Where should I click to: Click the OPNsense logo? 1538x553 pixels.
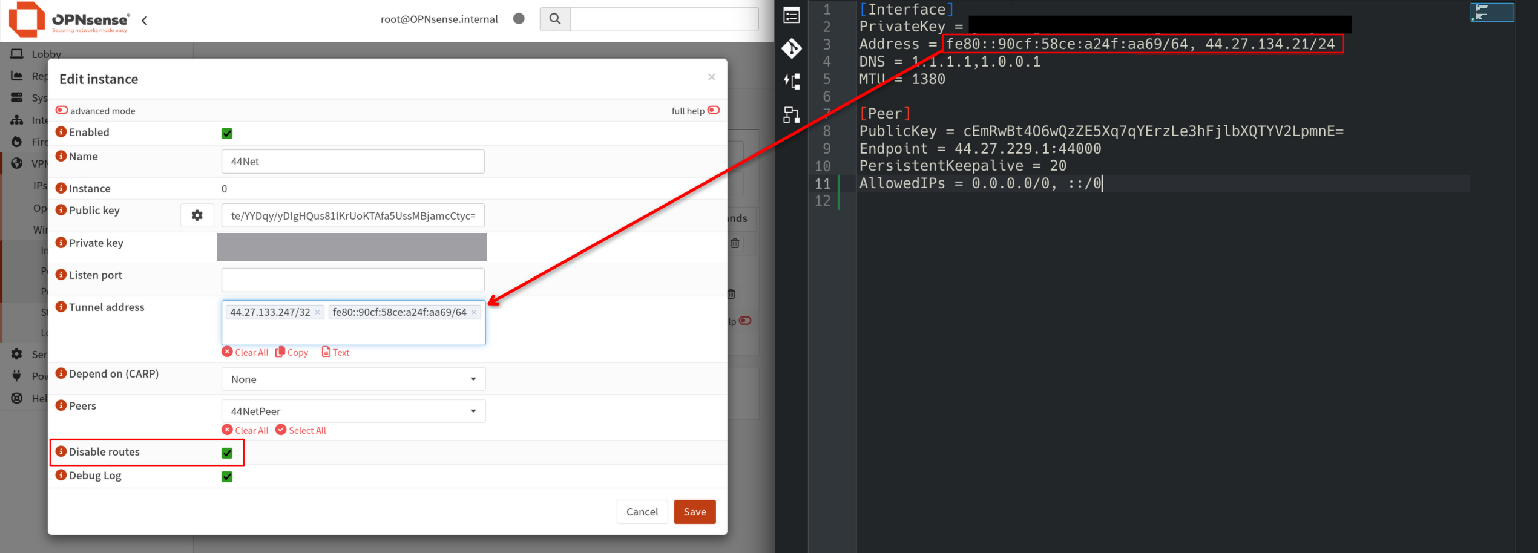click(69, 20)
